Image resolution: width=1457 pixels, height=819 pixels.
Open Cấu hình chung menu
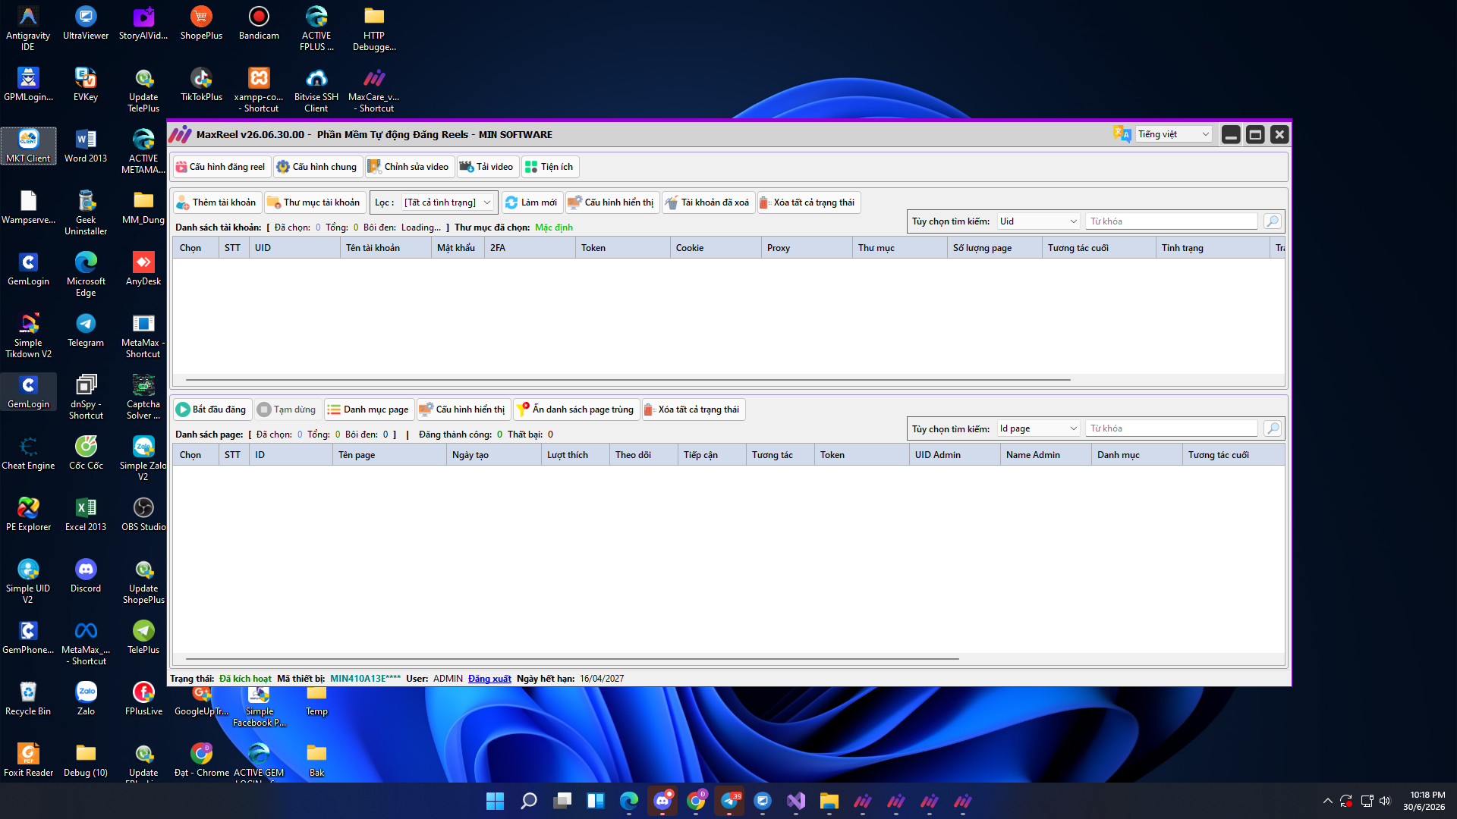(x=317, y=167)
